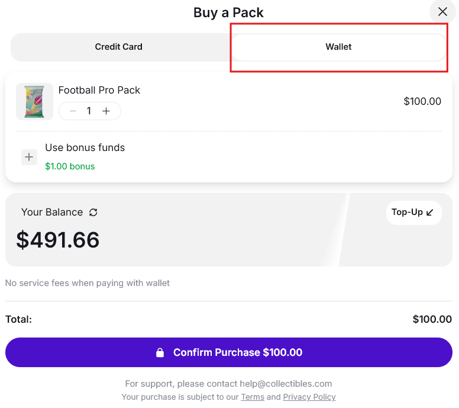The width and height of the screenshot is (459, 408).
Task: Refresh the wallet balance icon
Action: coord(93,212)
